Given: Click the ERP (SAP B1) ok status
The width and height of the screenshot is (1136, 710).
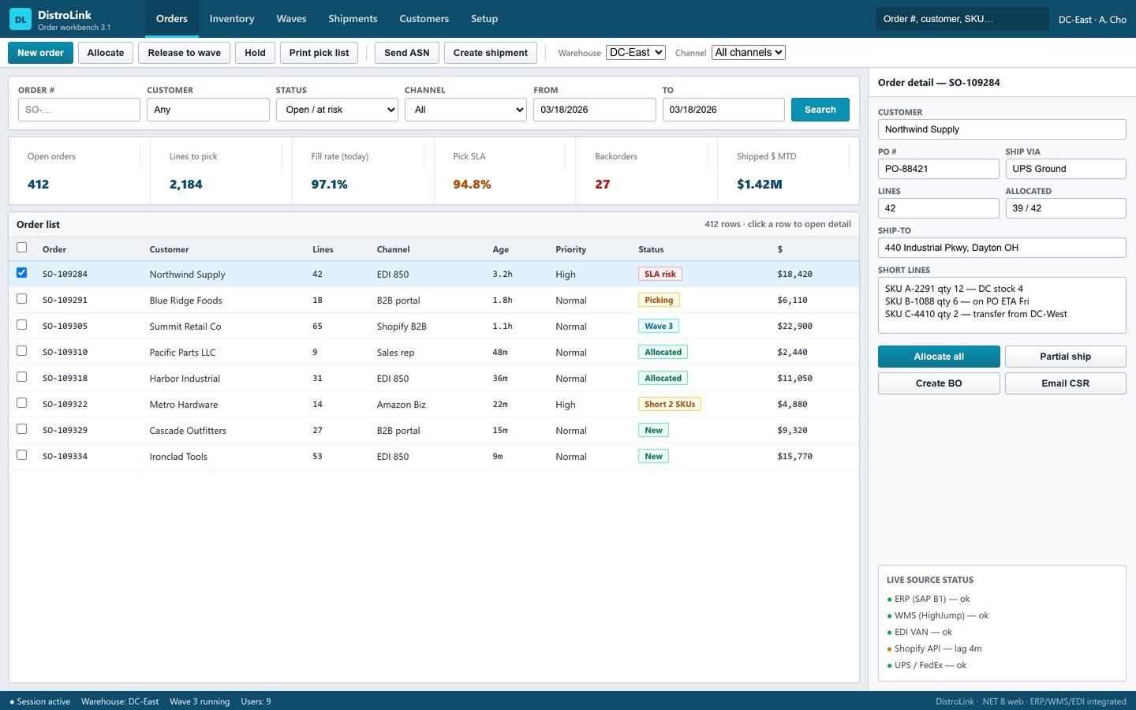Looking at the screenshot, I should pyautogui.click(x=929, y=599).
